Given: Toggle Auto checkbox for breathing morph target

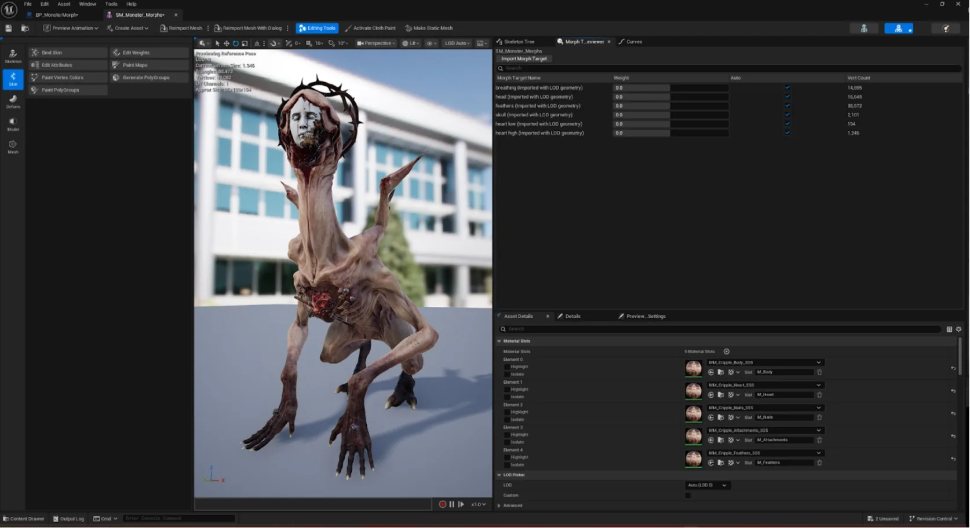Looking at the screenshot, I should point(787,88).
